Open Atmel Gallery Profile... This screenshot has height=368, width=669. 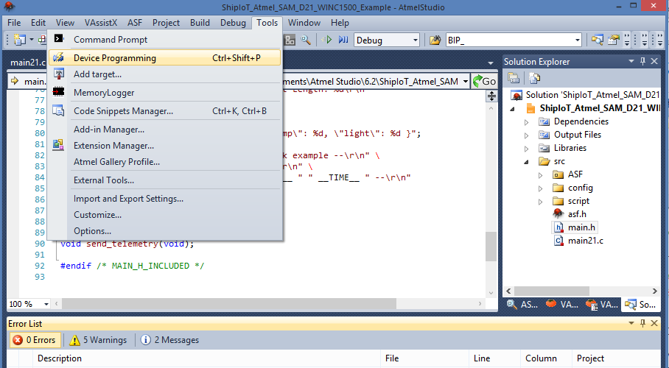click(165, 162)
